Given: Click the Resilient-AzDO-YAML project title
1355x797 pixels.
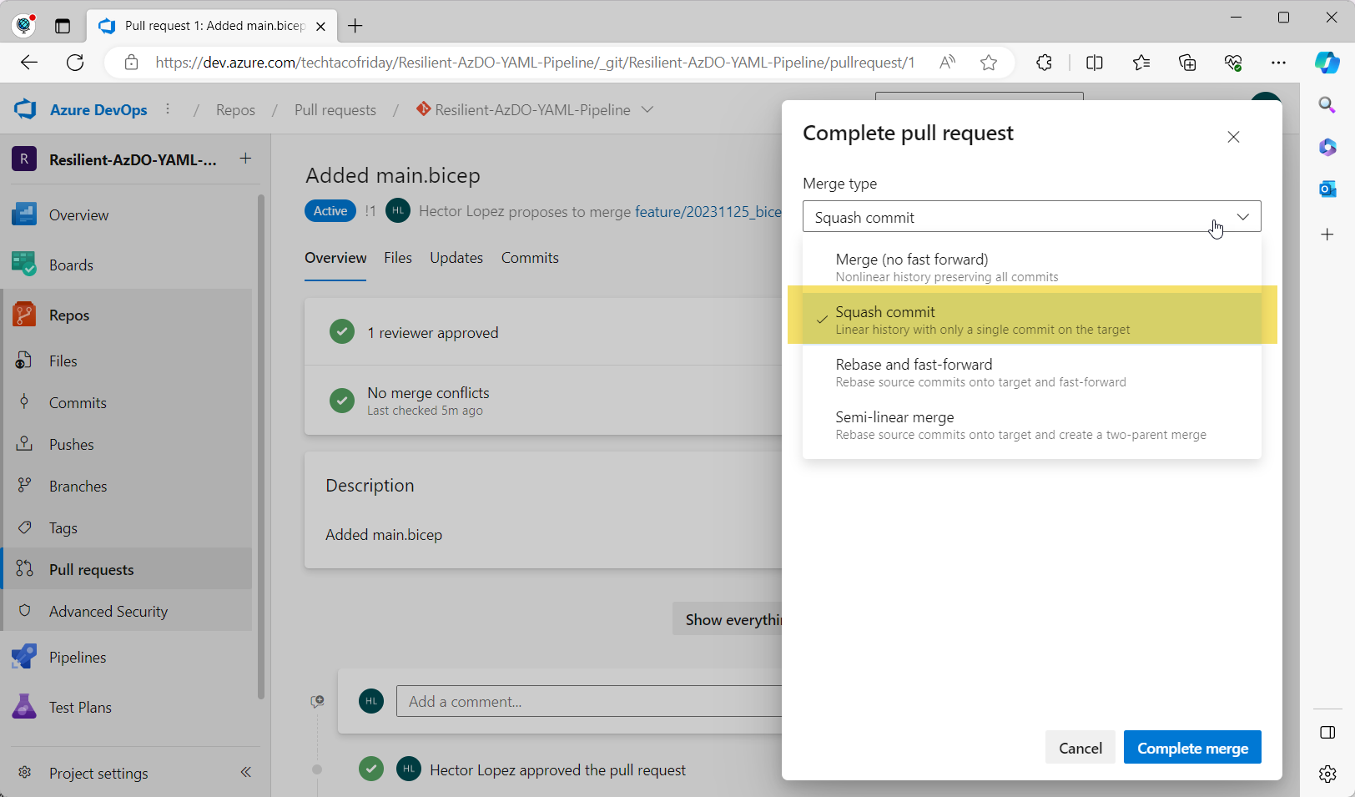Looking at the screenshot, I should 133,159.
